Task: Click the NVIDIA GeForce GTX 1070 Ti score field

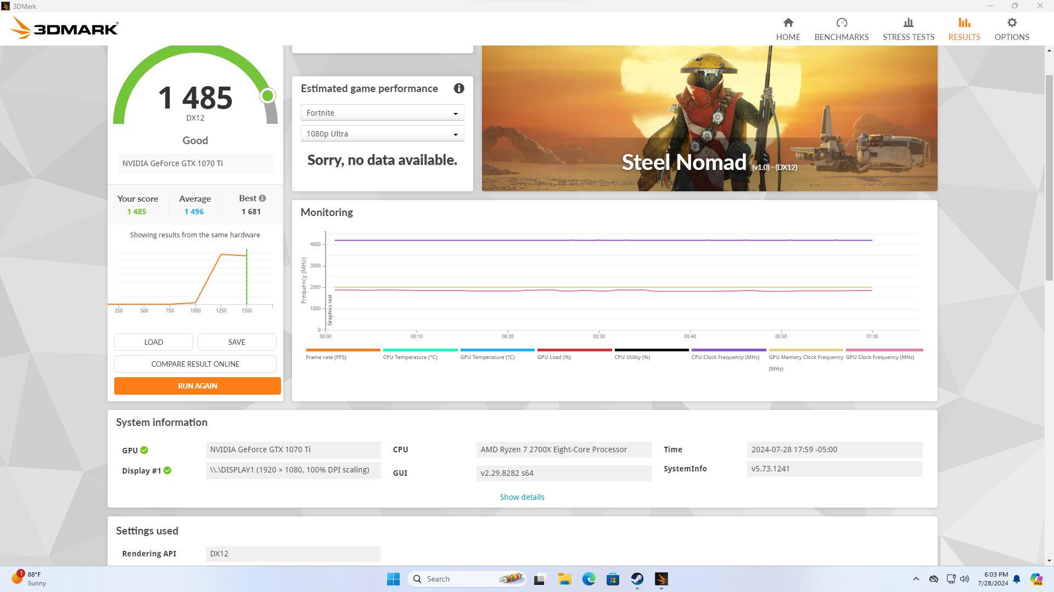Action: point(195,163)
